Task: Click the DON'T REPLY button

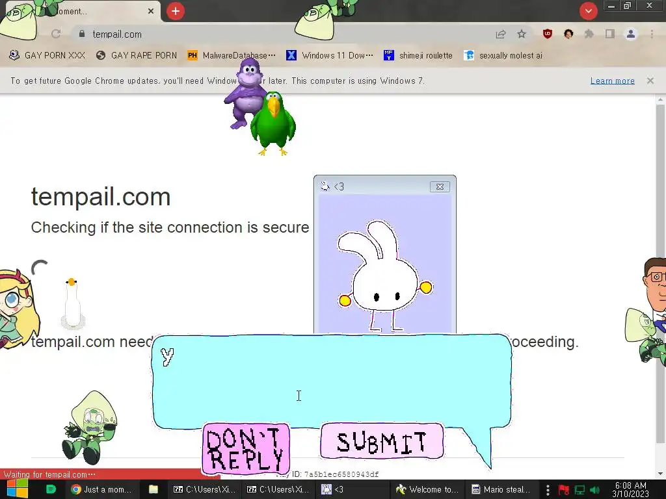Action: (x=246, y=449)
